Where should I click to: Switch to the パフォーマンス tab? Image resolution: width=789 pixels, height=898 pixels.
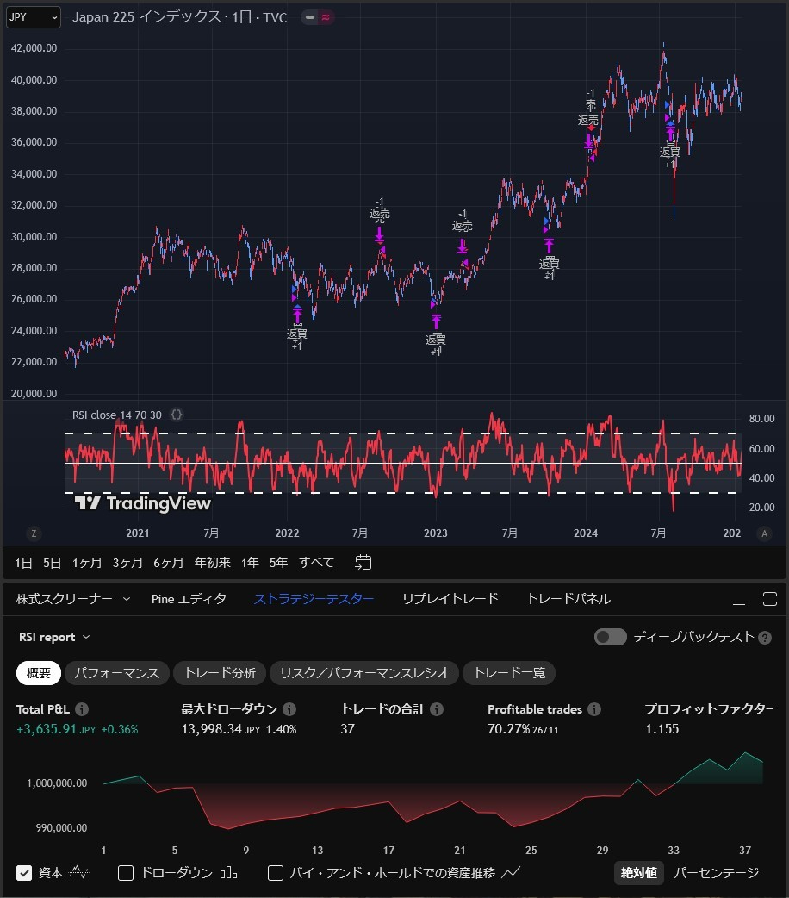pyautogui.click(x=116, y=673)
